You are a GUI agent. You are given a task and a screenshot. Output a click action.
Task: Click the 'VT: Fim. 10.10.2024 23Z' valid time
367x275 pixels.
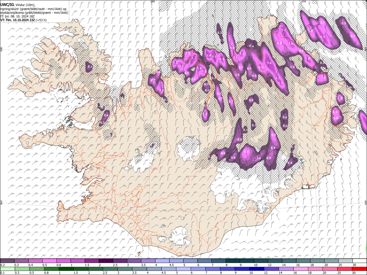17,20
